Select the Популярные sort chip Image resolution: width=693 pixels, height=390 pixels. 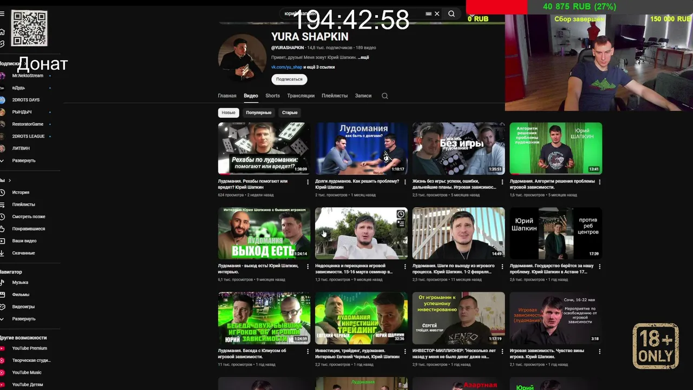259,113
